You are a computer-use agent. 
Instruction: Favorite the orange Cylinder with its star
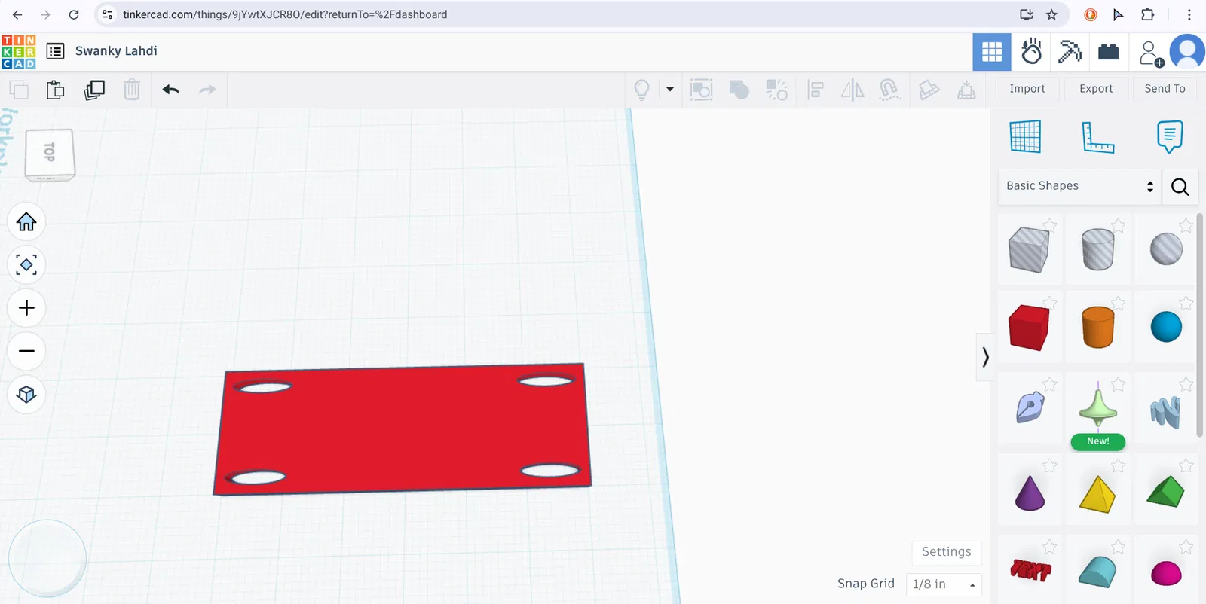[1119, 303]
